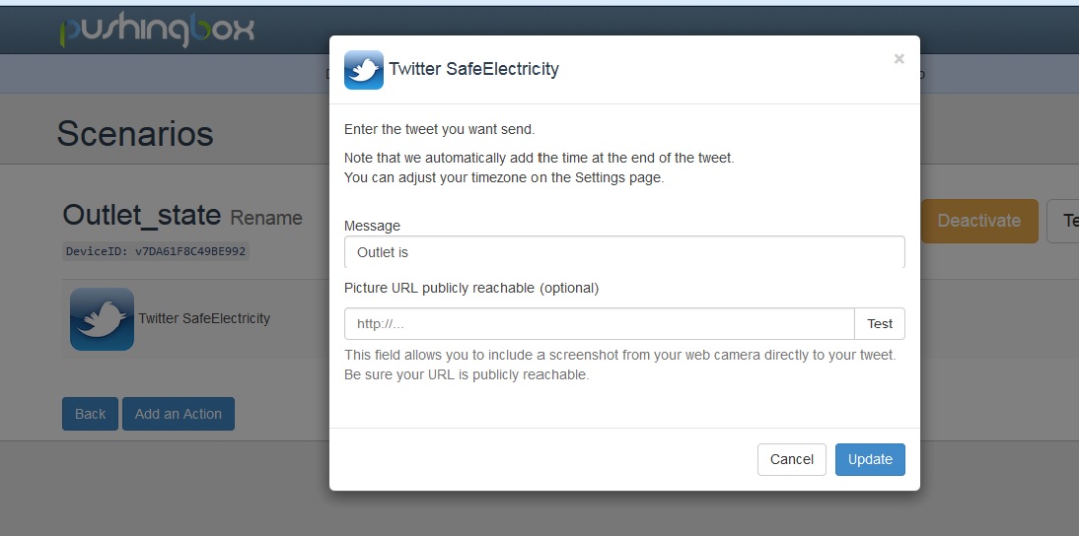This screenshot has width=1079, height=536.
Task: Click the Update button
Action: coord(870,459)
